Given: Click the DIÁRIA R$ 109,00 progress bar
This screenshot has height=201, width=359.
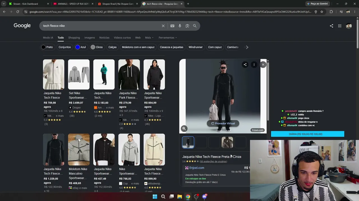Looking at the screenshot, I should [x=307, y=134].
